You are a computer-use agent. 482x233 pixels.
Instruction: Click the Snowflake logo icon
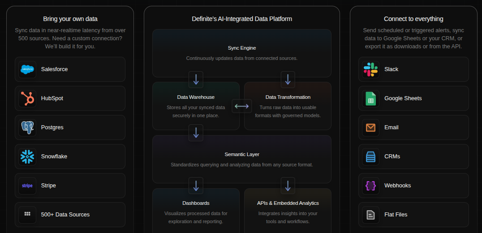pyautogui.click(x=27, y=157)
